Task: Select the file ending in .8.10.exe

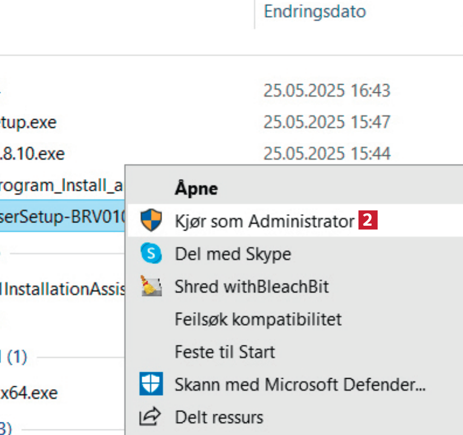Action: [x=32, y=154]
